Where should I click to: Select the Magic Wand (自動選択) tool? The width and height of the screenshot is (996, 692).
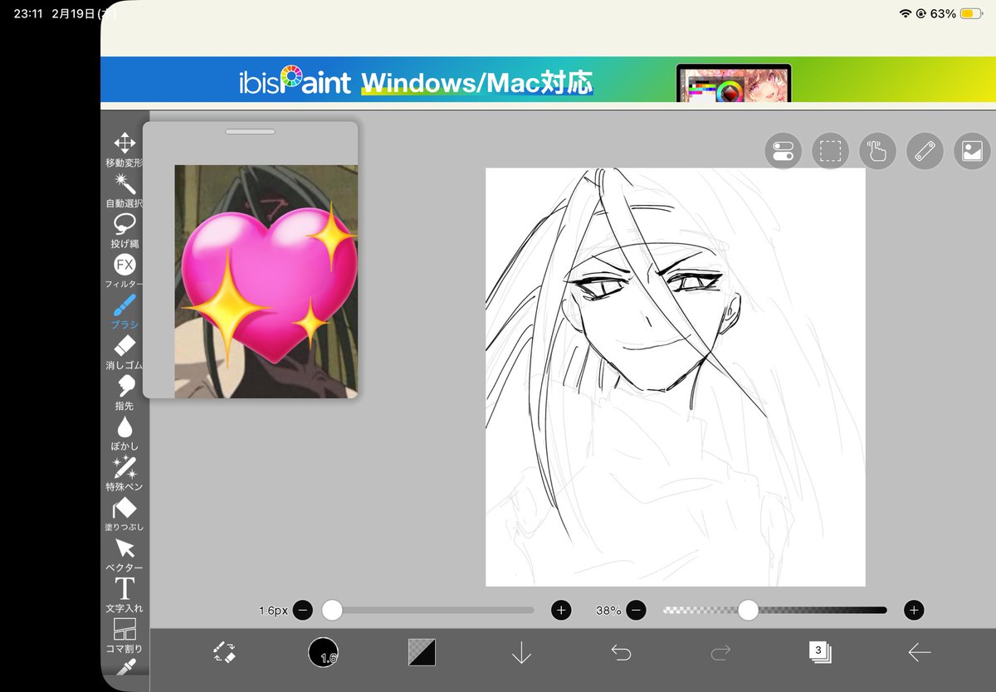pyautogui.click(x=124, y=190)
